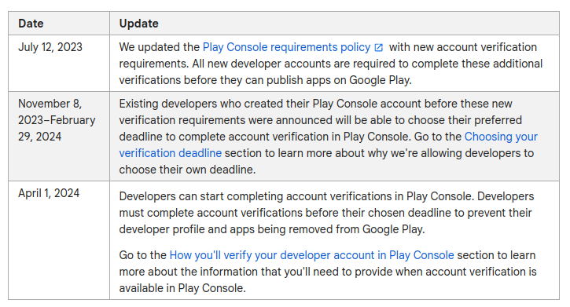The width and height of the screenshot is (570, 307).
Task: Click the Date column header
Action: click(31, 24)
